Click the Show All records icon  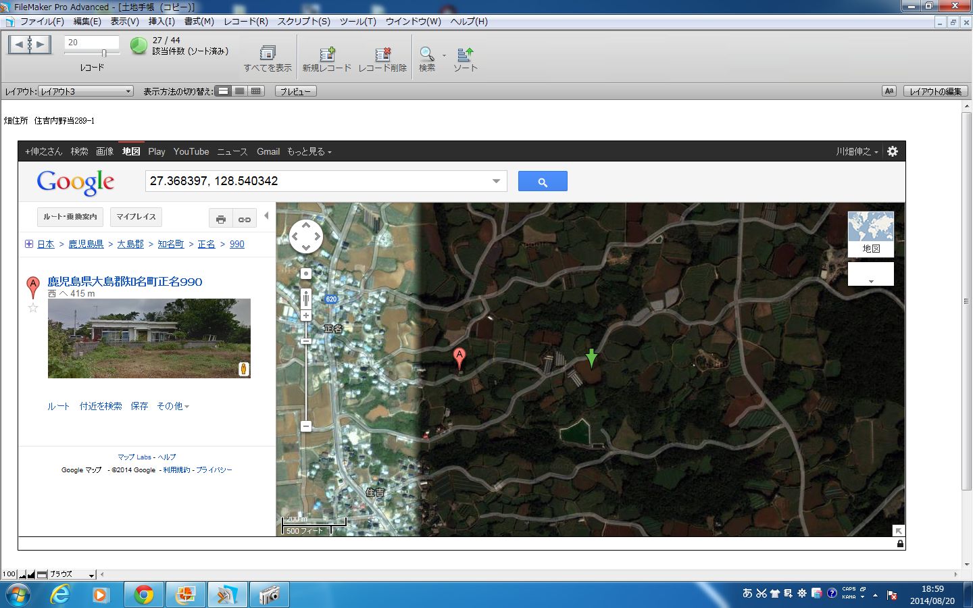click(268, 53)
